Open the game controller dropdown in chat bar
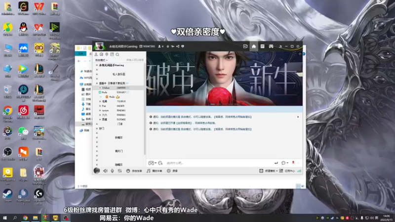The image size is (395, 222). point(152,163)
